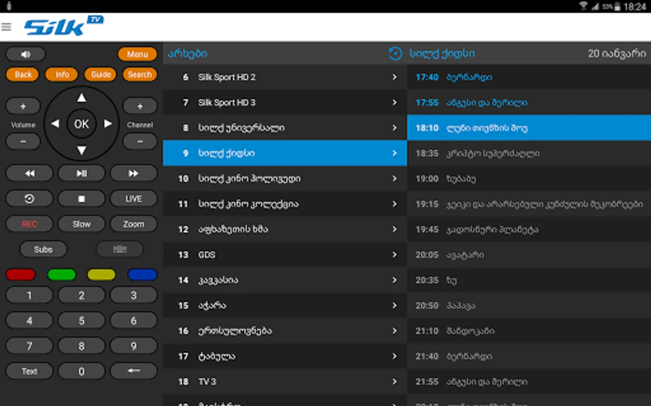Image resolution: width=651 pixels, height=406 pixels.
Task: Click the Zoom button
Action: (x=133, y=224)
